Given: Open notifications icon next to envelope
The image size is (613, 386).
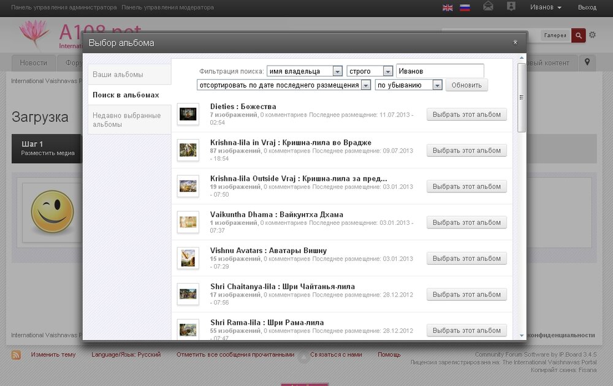Looking at the screenshot, I should [x=511, y=7].
